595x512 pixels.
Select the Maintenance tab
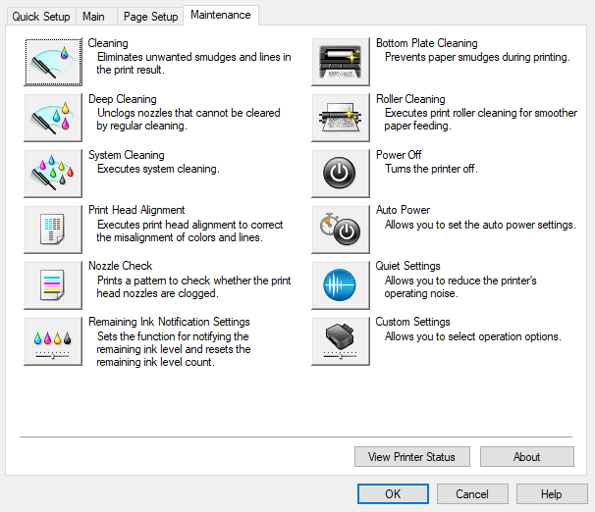221,15
